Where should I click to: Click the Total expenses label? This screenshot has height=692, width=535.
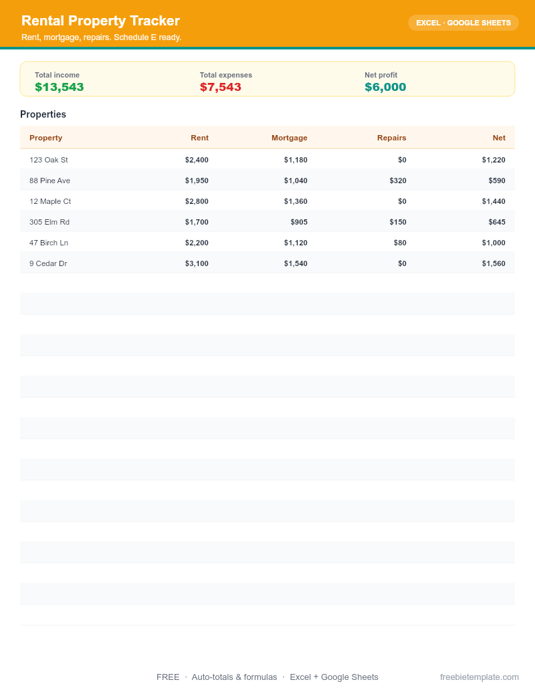225,75
